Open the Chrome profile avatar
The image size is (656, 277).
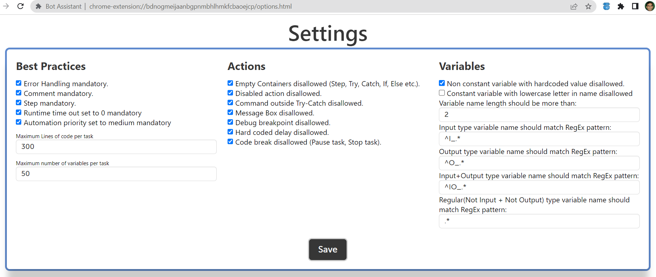click(650, 6)
